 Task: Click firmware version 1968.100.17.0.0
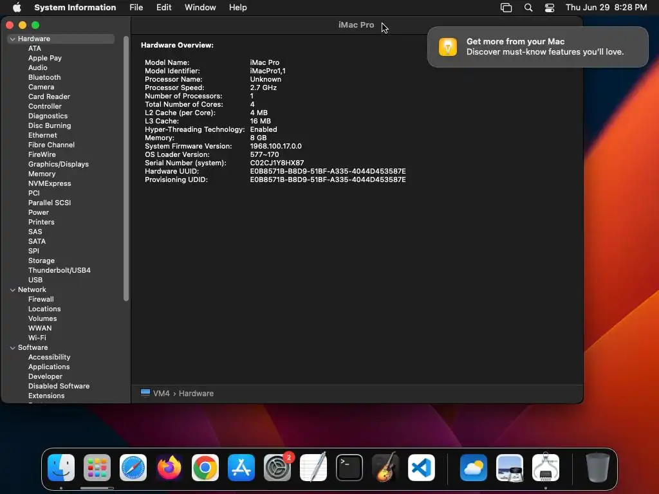pos(275,146)
